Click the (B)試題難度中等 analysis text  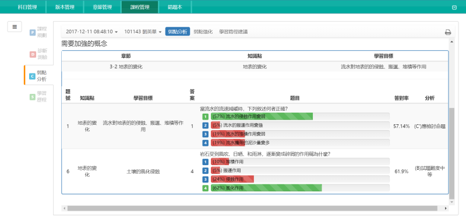tap(430, 171)
